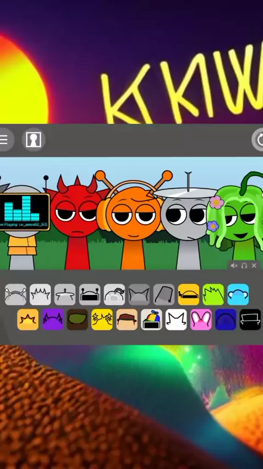
Task: Remove the character with the X icon
Action: (254, 266)
